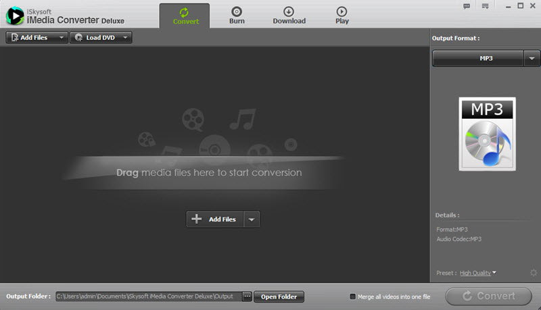
Task: Click the Add Files document icon in toolbar
Action: pos(14,38)
